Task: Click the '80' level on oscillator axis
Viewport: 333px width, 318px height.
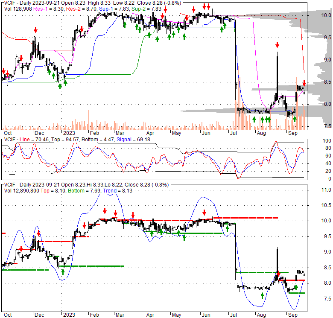Action: (x=328, y=148)
